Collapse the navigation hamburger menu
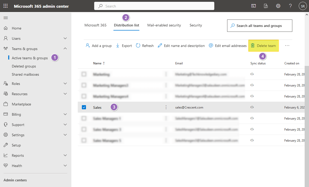Viewport: 309px width, 187px height. coord(6,18)
